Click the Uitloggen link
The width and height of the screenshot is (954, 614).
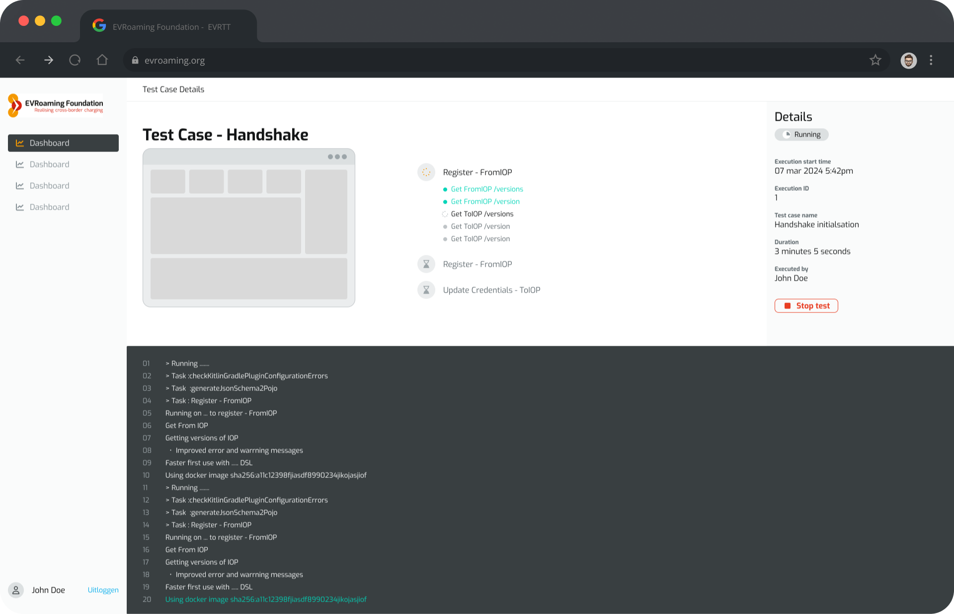(103, 590)
